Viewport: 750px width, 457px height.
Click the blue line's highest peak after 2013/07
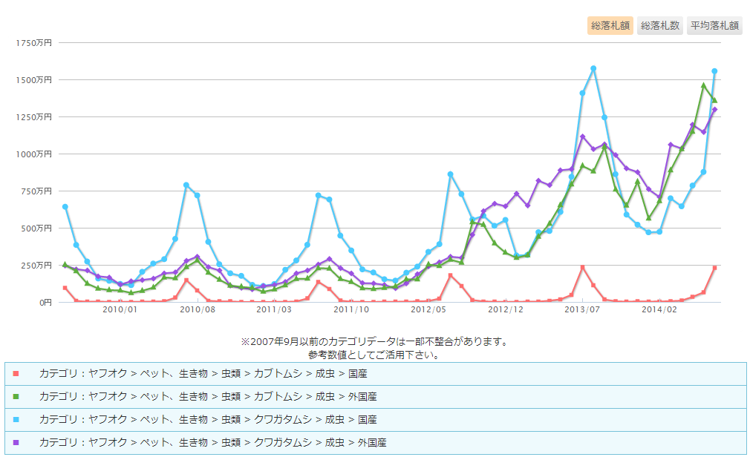(593, 68)
